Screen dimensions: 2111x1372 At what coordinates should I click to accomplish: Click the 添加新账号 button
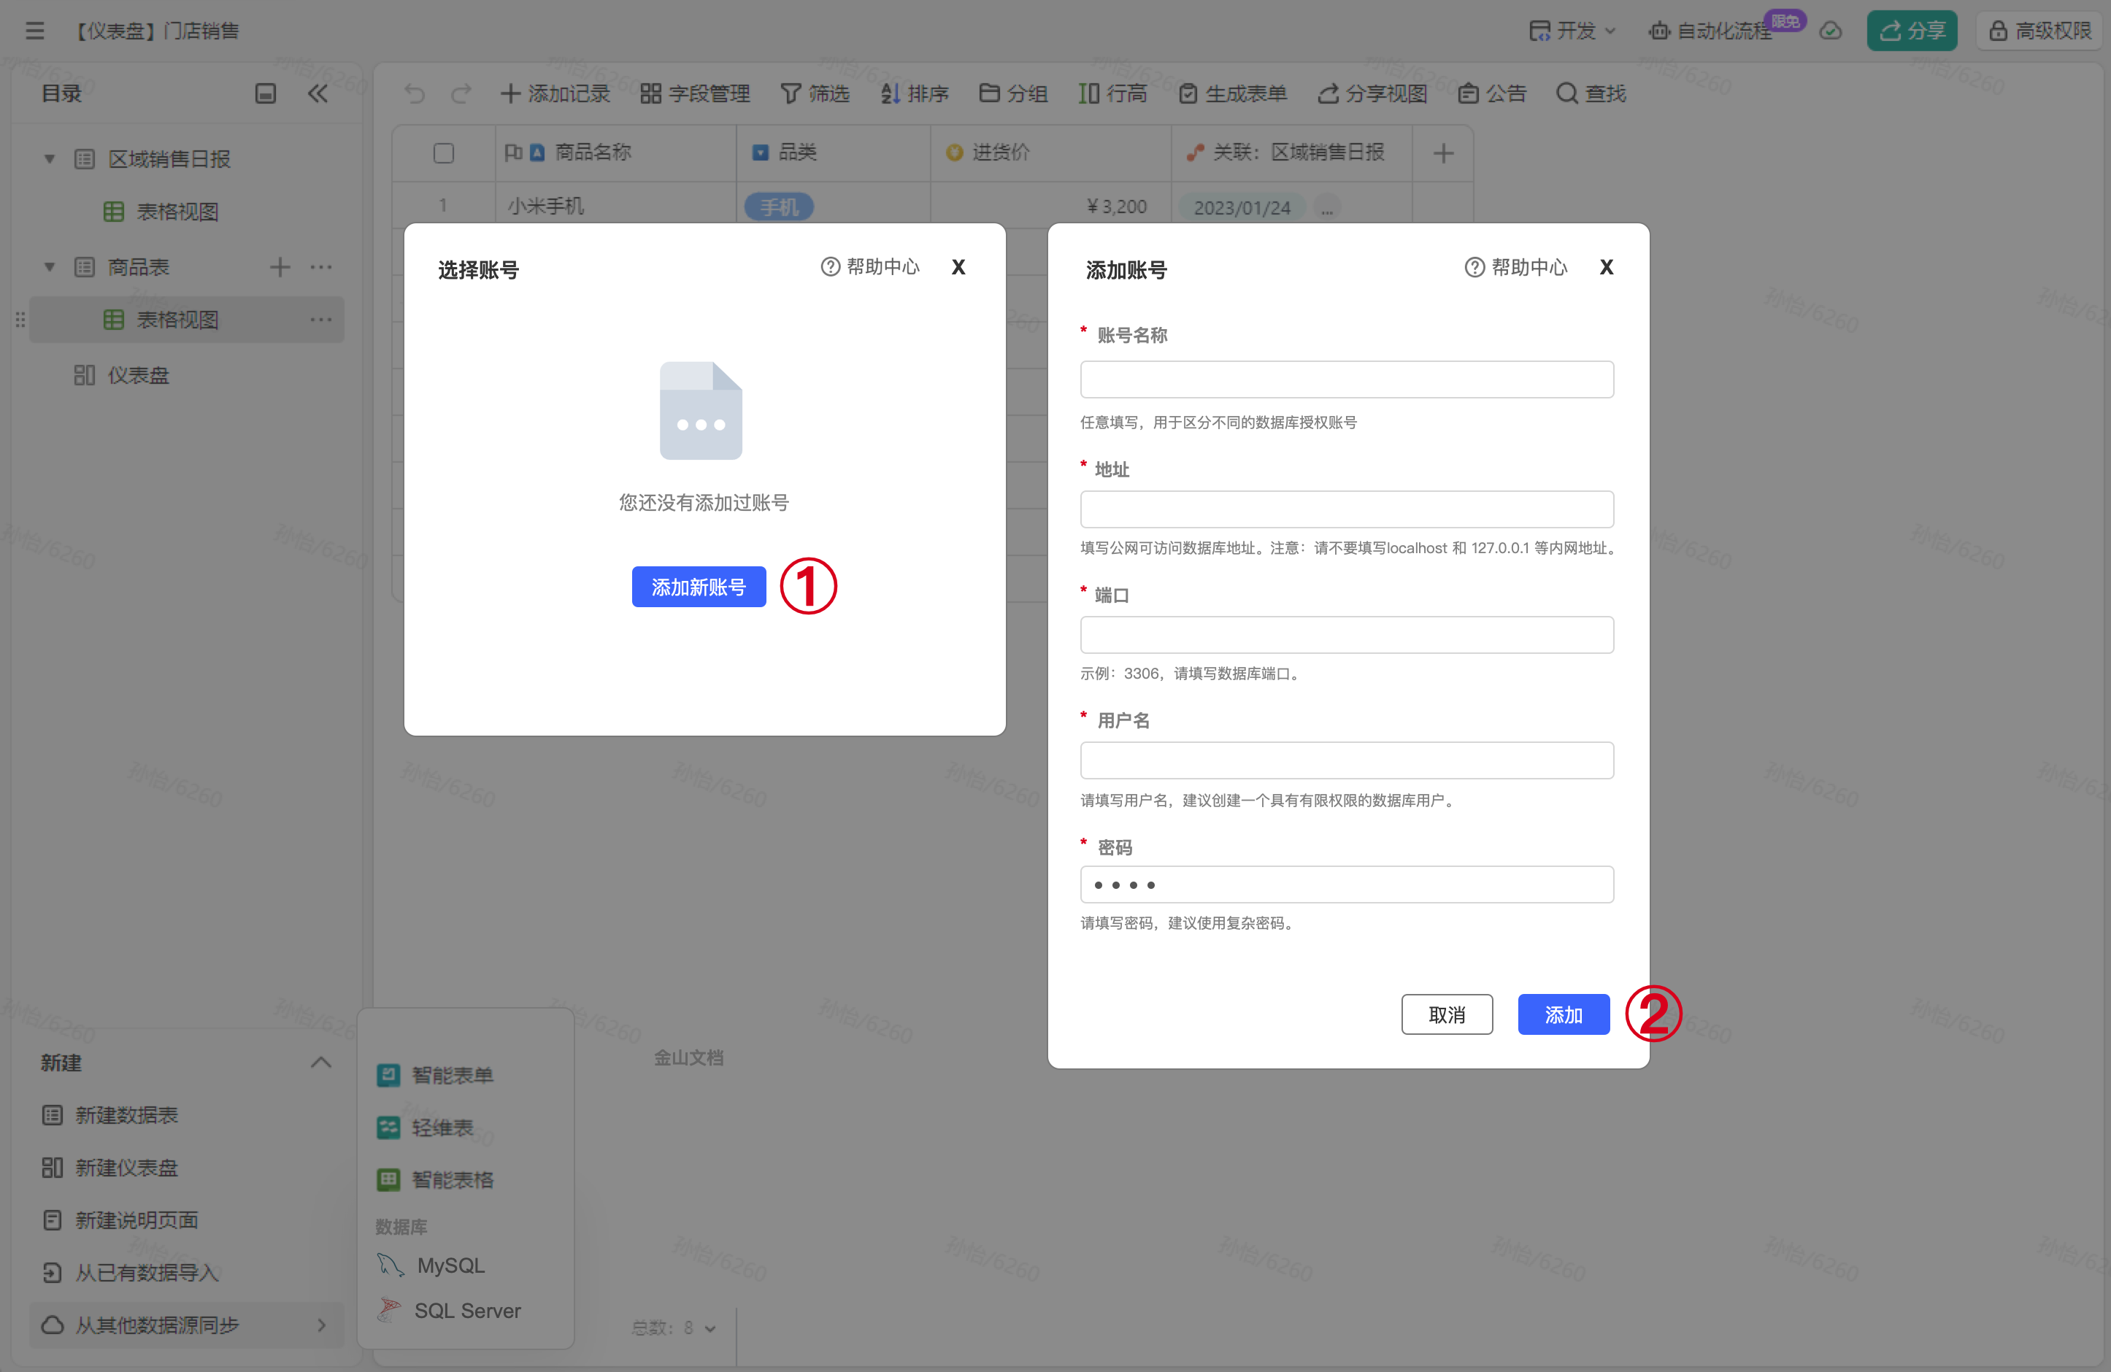coord(698,587)
